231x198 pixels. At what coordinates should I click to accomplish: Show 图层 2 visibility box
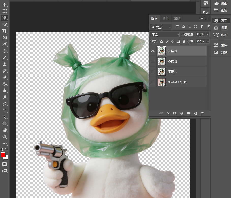click(153, 62)
